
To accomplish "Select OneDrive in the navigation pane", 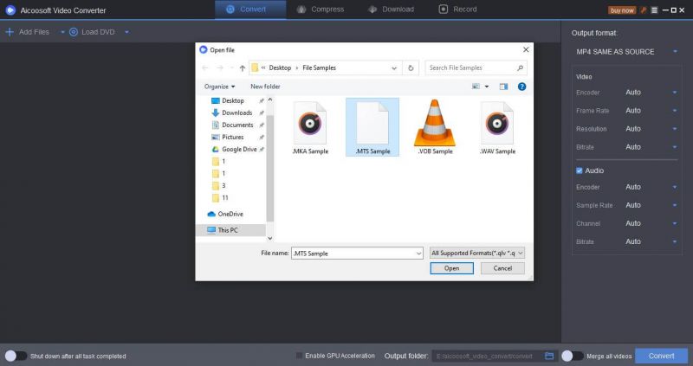I will pos(230,214).
